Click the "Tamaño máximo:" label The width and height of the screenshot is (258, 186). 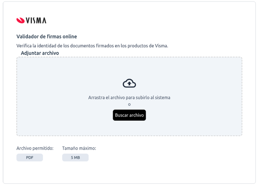click(x=79, y=148)
